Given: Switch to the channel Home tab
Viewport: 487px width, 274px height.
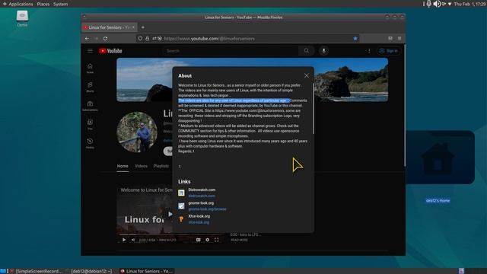Looking at the screenshot, I should (123, 166).
